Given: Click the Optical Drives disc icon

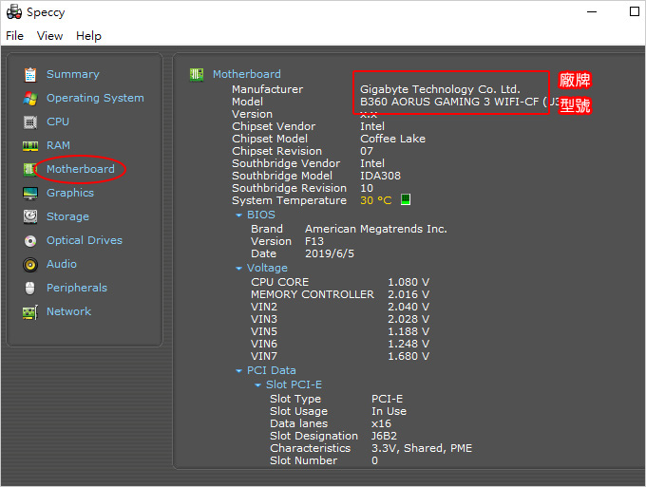Looking at the screenshot, I should point(30,241).
